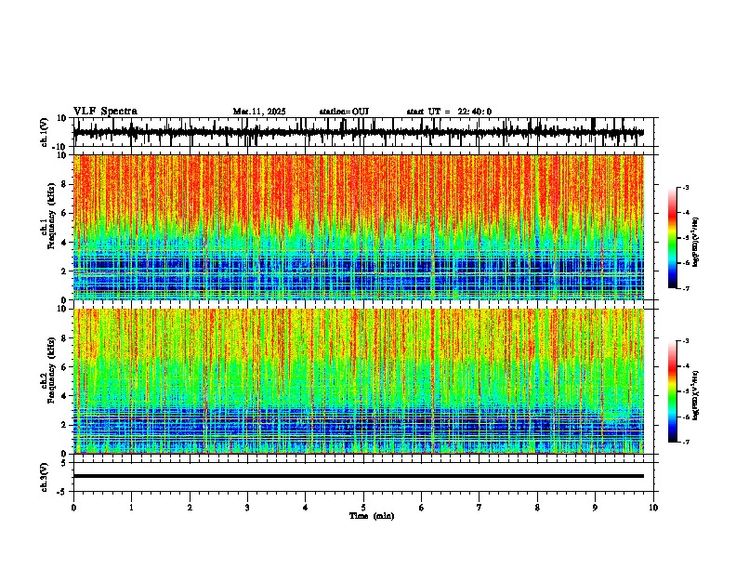Click the "ch.3(V)" axis label
This screenshot has width=736, height=569.
pyautogui.click(x=45, y=477)
